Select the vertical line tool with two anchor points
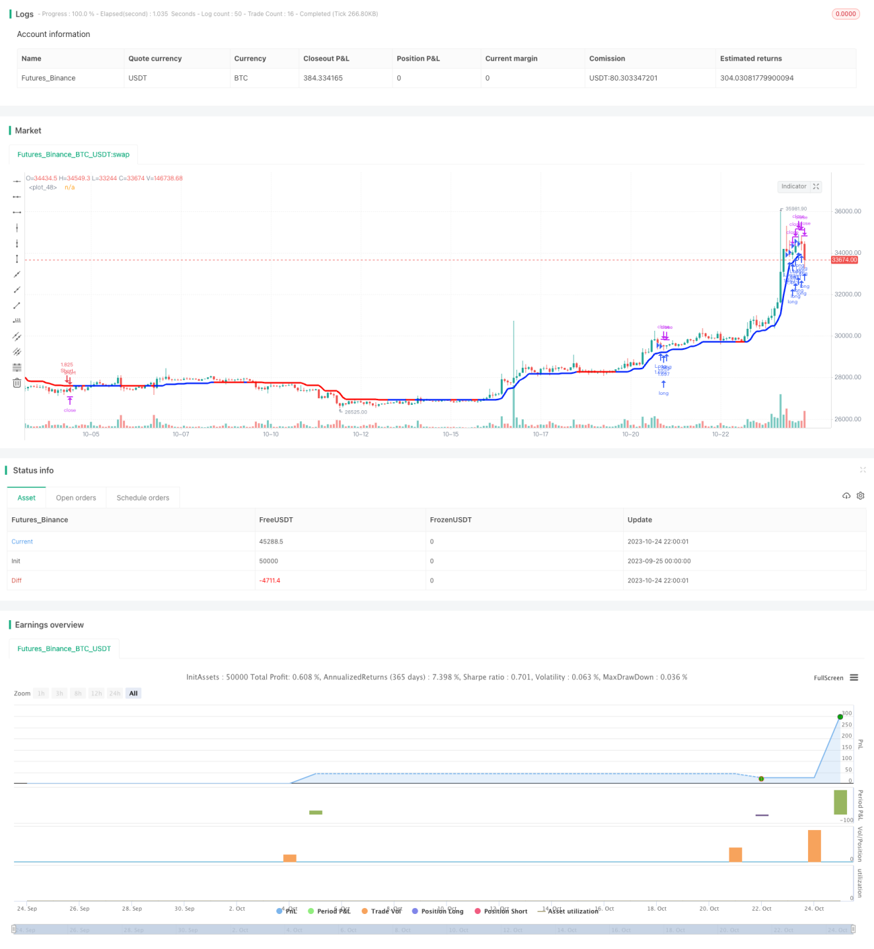 click(17, 243)
